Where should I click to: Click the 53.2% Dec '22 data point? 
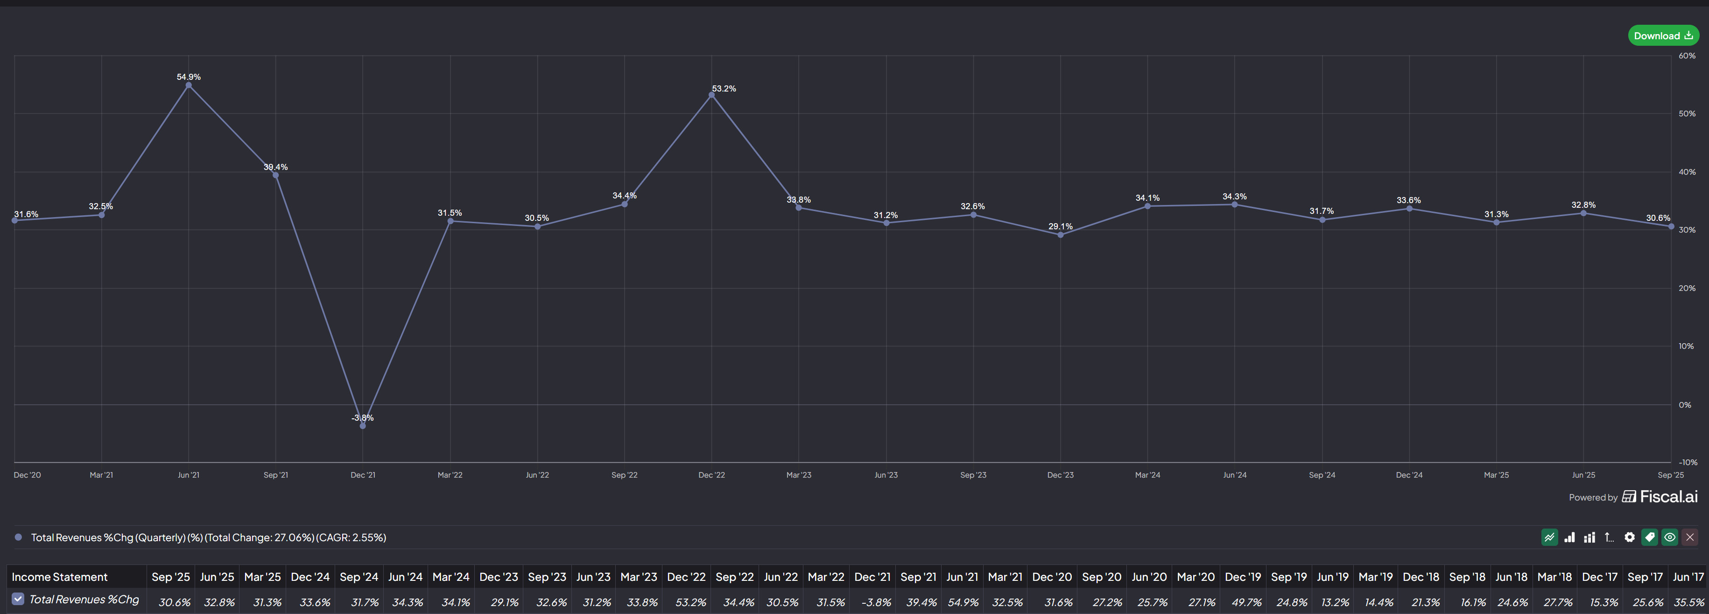[x=711, y=95]
